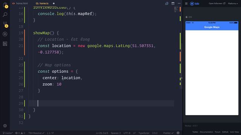The height and width of the screenshot is (135, 241).
Task: Click the editor vertical scrollbar
Action: 181,66
